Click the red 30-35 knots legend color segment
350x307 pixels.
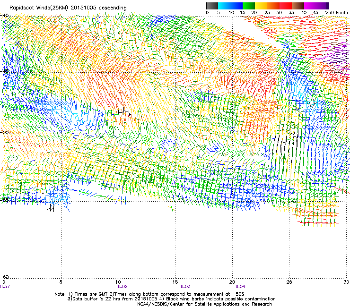coord(286,6)
